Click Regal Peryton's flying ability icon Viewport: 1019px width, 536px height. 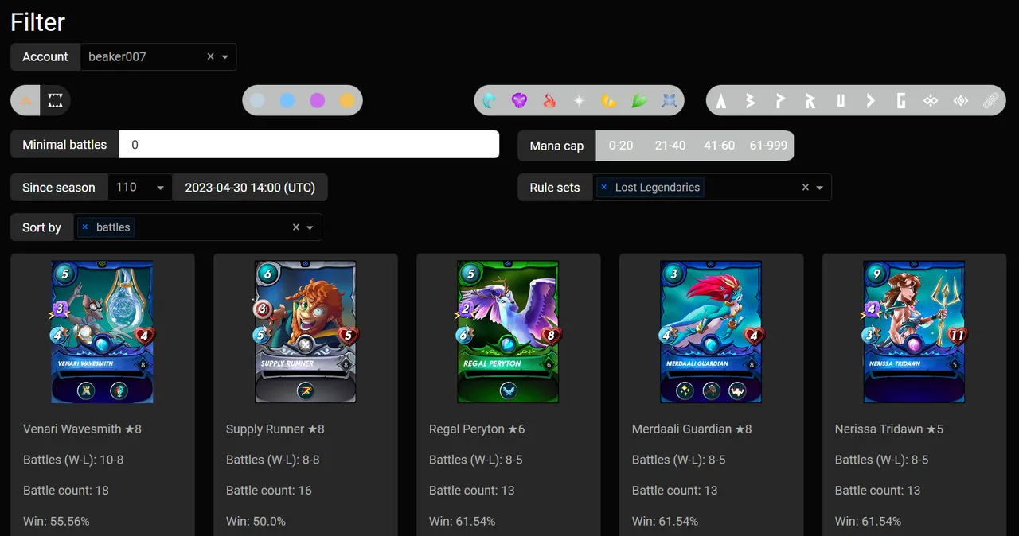pos(508,390)
